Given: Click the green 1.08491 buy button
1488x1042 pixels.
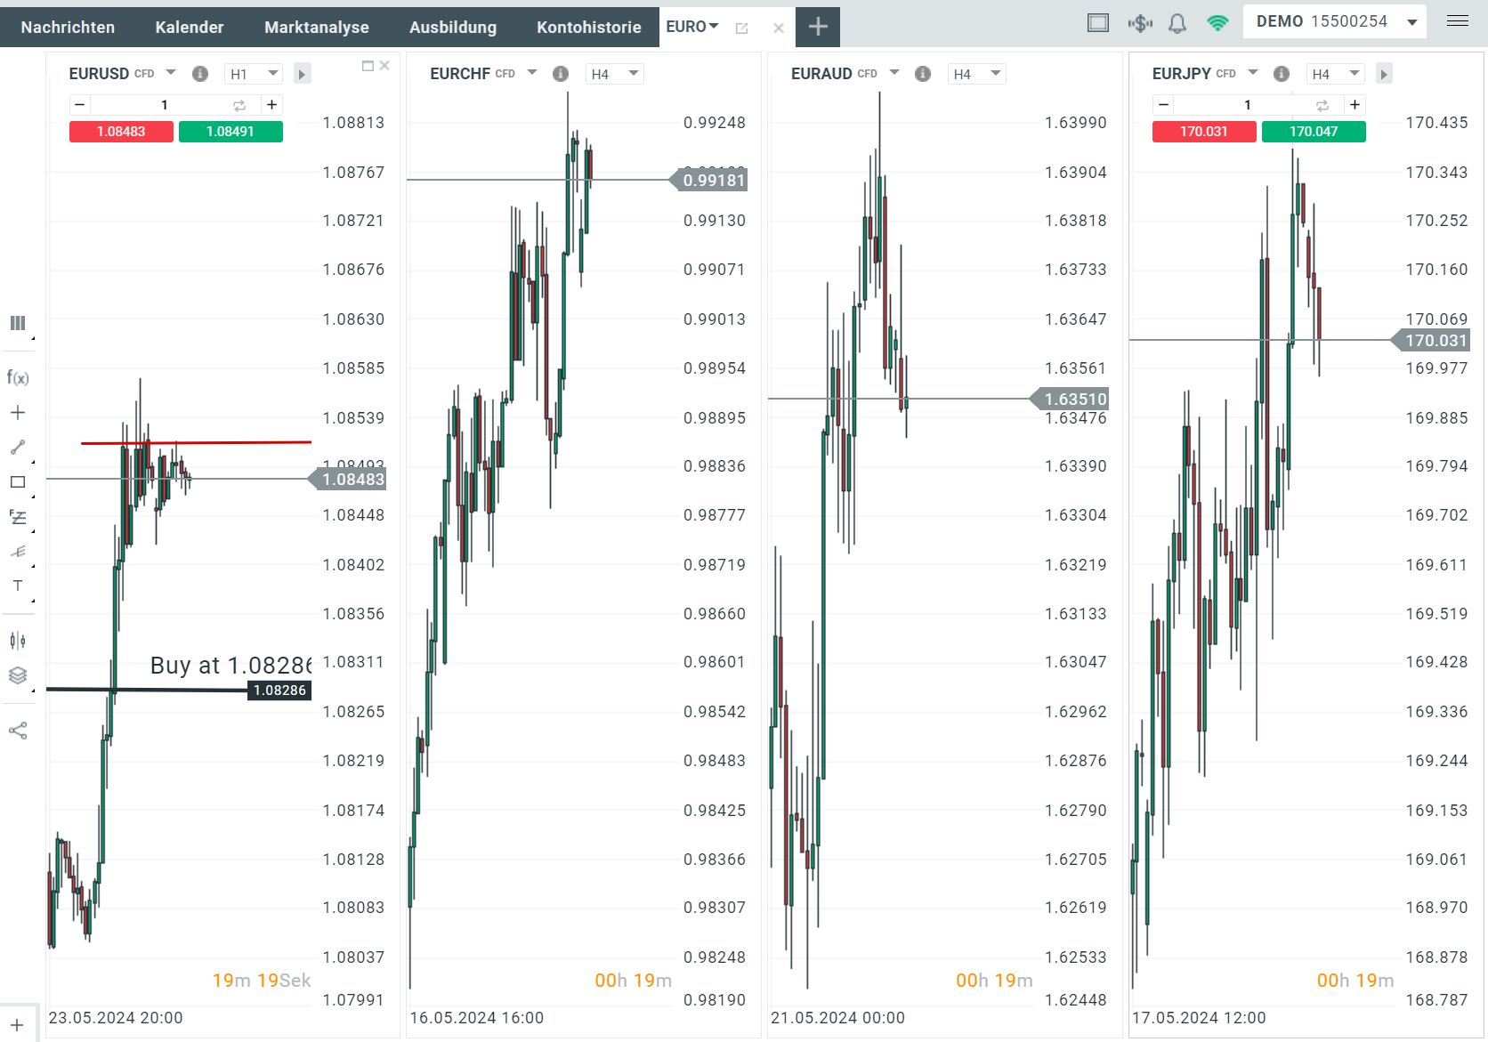Looking at the screenshot, I should click(x=230, y=131).
